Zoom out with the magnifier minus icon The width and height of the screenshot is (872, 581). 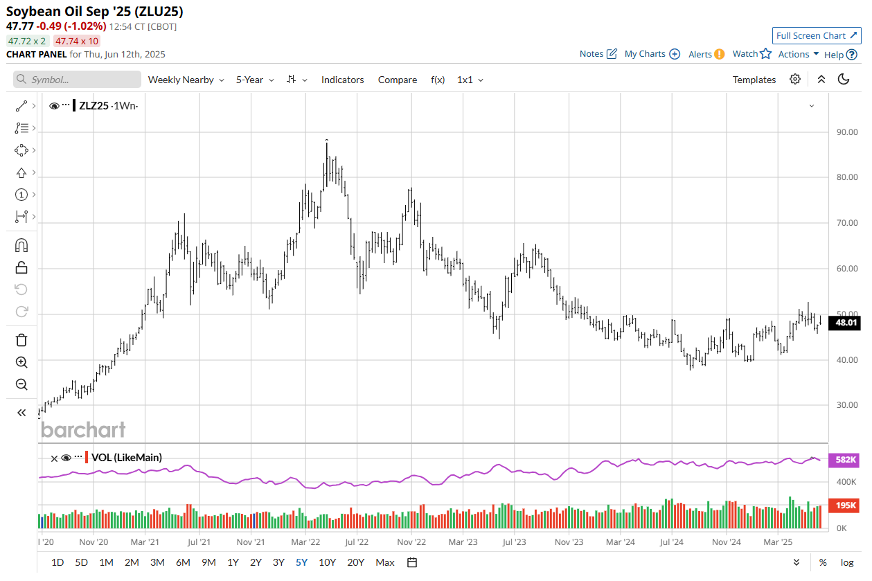tap(21, 384)
